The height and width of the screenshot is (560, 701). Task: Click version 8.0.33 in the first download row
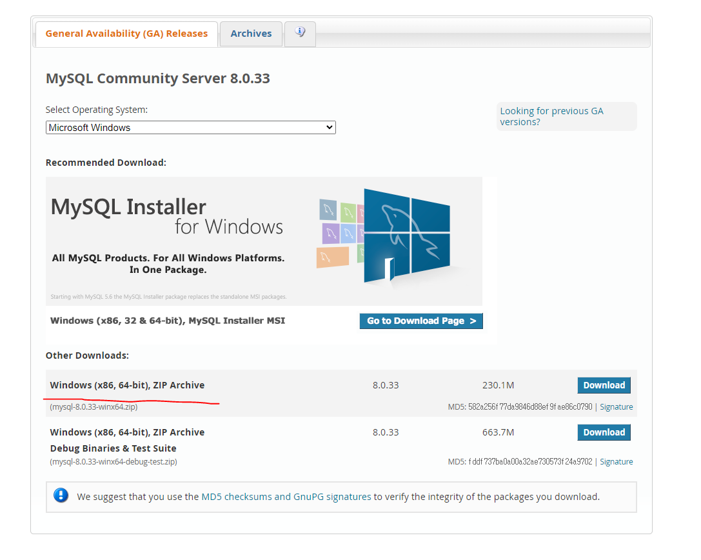click(x=386, y=385)
